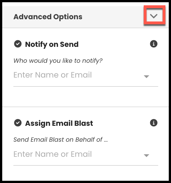Disable the Assign Email Blast checkmark
Viewport: 171px width, 183px height.
click(18, 123)
